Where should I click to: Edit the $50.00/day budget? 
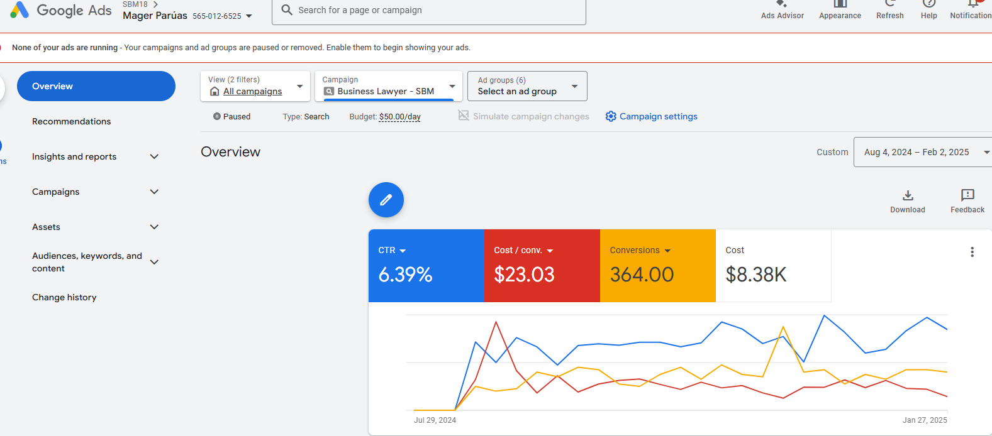400,117
